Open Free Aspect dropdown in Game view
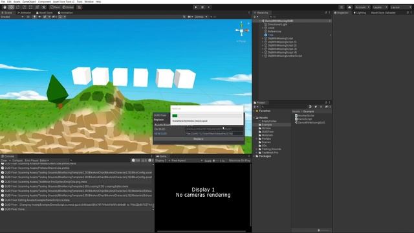414x233 pixels. click(187, 161)
